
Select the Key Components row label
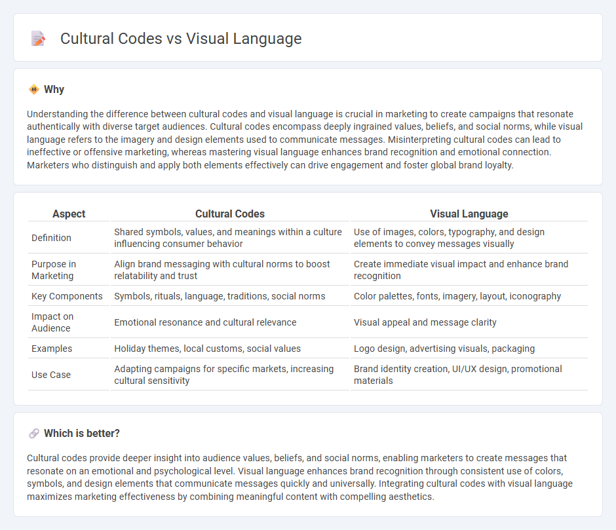[67, 296]
